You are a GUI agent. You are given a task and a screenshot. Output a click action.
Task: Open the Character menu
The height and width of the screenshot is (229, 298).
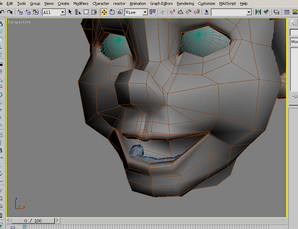tap(101, 3)
